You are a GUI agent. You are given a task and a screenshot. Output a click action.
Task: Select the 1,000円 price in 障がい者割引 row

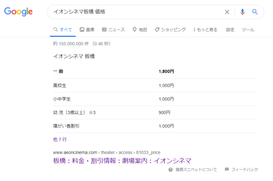click(x=166, y=126)
